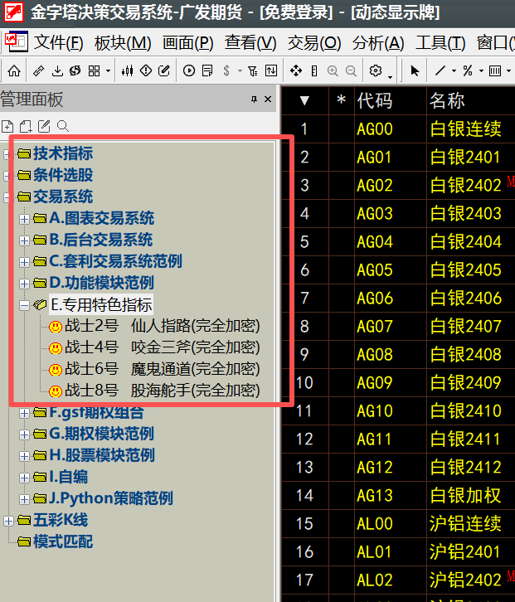The width and height of the screenshot is (515, 602).
Task: Click the four-arrow move icon in toolbar
Action: click(296, 71)
